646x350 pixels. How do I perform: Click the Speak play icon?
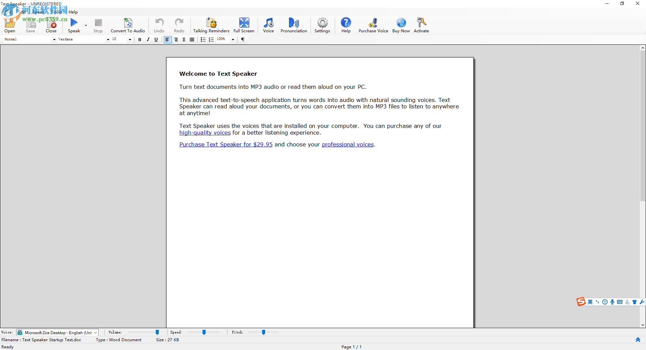click(x=74, y=23)
